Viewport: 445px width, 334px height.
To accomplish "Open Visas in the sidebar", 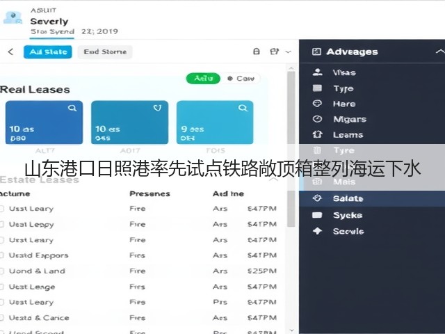I will (x=344, y=72).
